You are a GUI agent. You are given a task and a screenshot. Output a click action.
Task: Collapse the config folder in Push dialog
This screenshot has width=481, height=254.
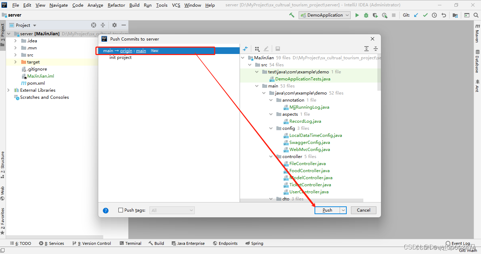click(271, 128)
